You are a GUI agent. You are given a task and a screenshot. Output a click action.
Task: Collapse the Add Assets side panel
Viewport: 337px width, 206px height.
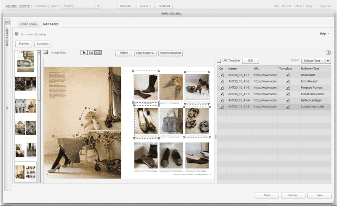coord(8,21)
